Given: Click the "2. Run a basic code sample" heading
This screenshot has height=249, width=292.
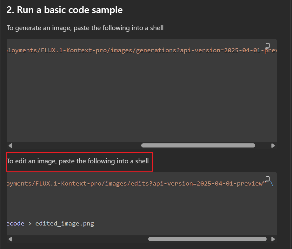Looking at the screenshot, I should (x=65, y=10).
